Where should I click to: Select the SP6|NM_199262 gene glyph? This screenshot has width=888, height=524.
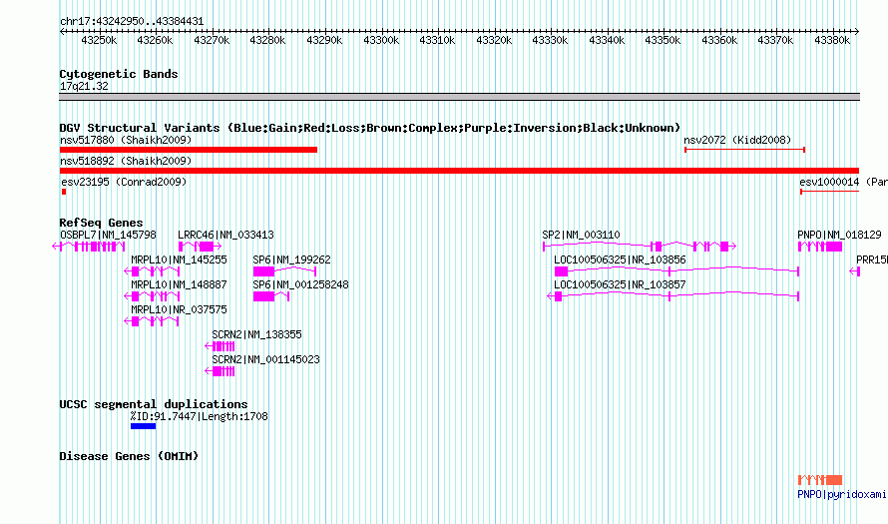click(x=284, y=271)
